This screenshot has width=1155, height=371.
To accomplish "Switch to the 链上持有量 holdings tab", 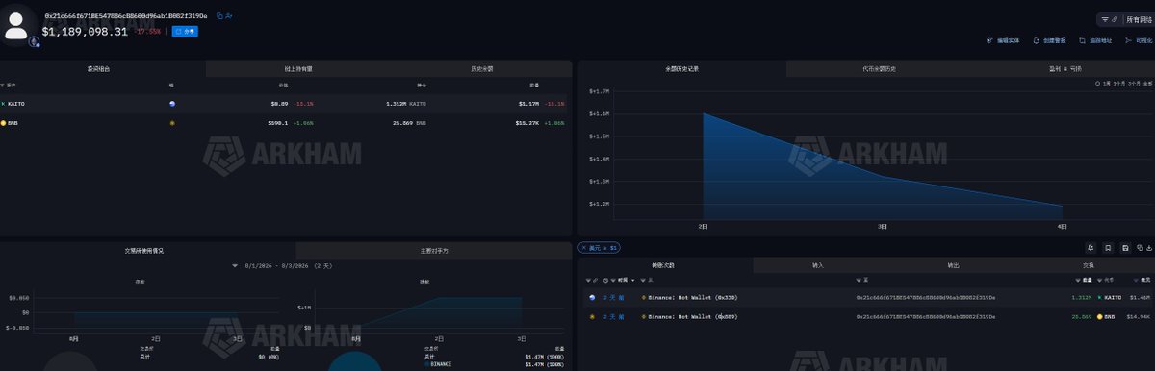I will coord(298,69).
